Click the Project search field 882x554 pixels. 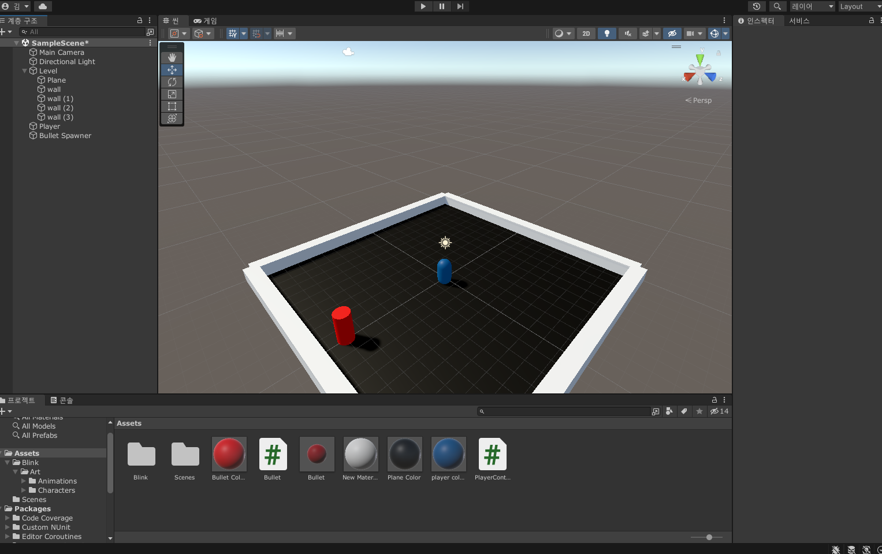click(564, 411)
